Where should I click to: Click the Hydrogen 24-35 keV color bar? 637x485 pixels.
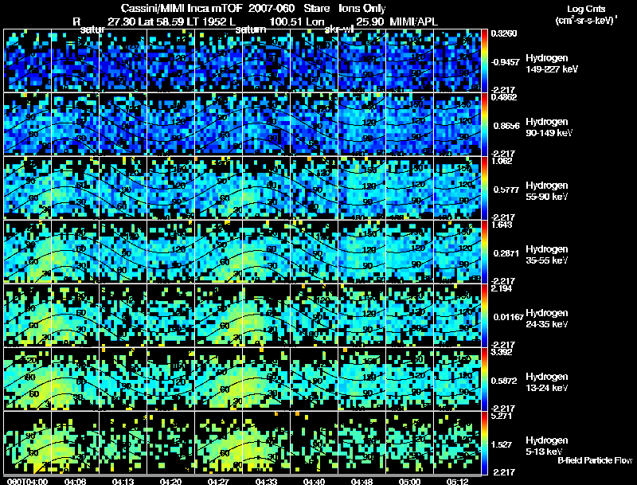coord(484,315)
